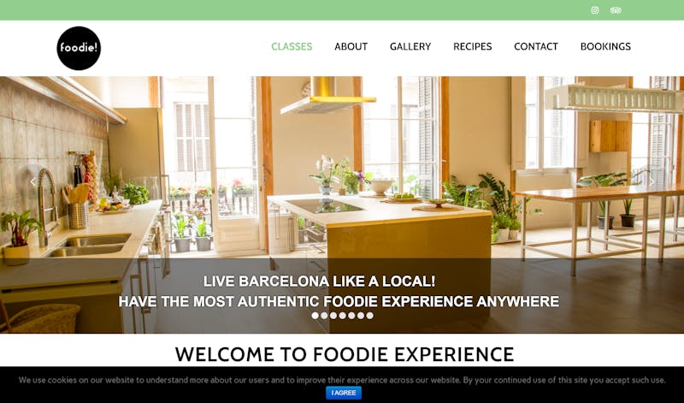Accept cookies with I AGREE button

tap(344, 393)
